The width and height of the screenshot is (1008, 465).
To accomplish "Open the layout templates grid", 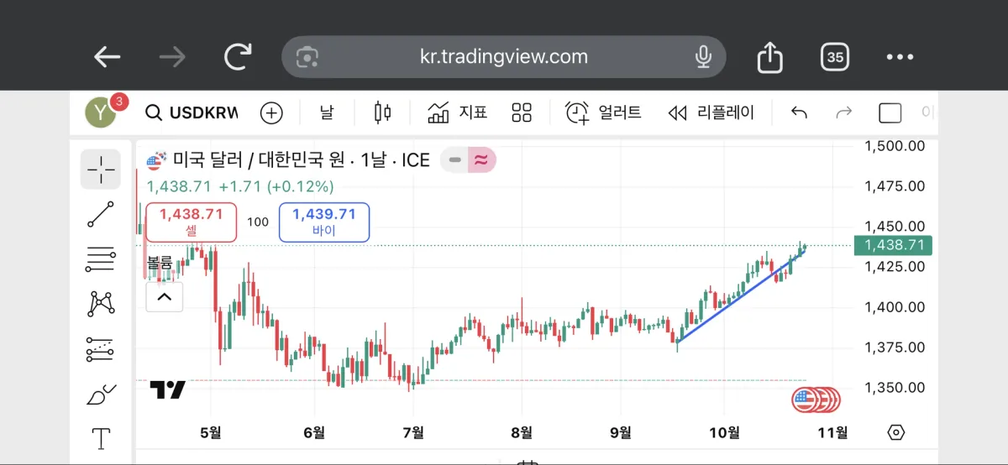I will [522, 112].
